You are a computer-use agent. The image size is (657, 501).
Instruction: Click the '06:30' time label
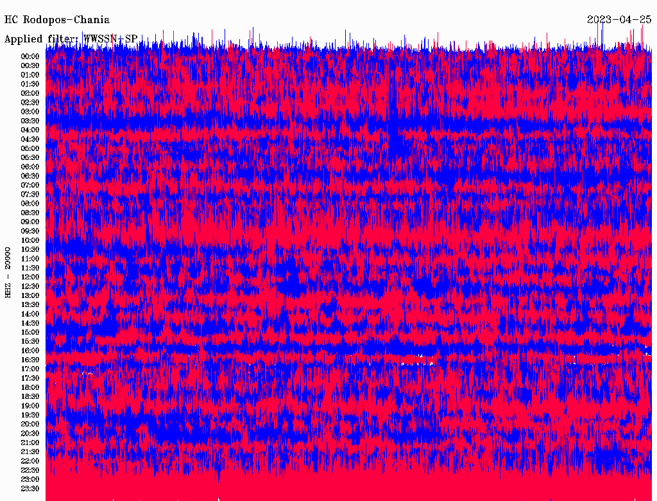pos(30,176)
